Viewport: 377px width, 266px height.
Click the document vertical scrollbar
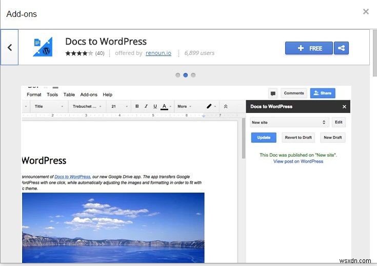pyautogui.click(x=244, y=138)
